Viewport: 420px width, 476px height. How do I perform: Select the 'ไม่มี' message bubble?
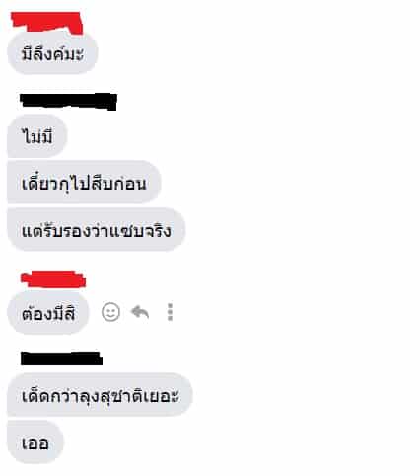coord(37,135)
